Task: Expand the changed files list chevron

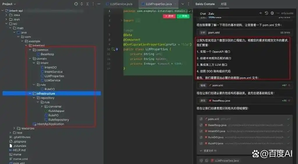Action: coord(201,151)
